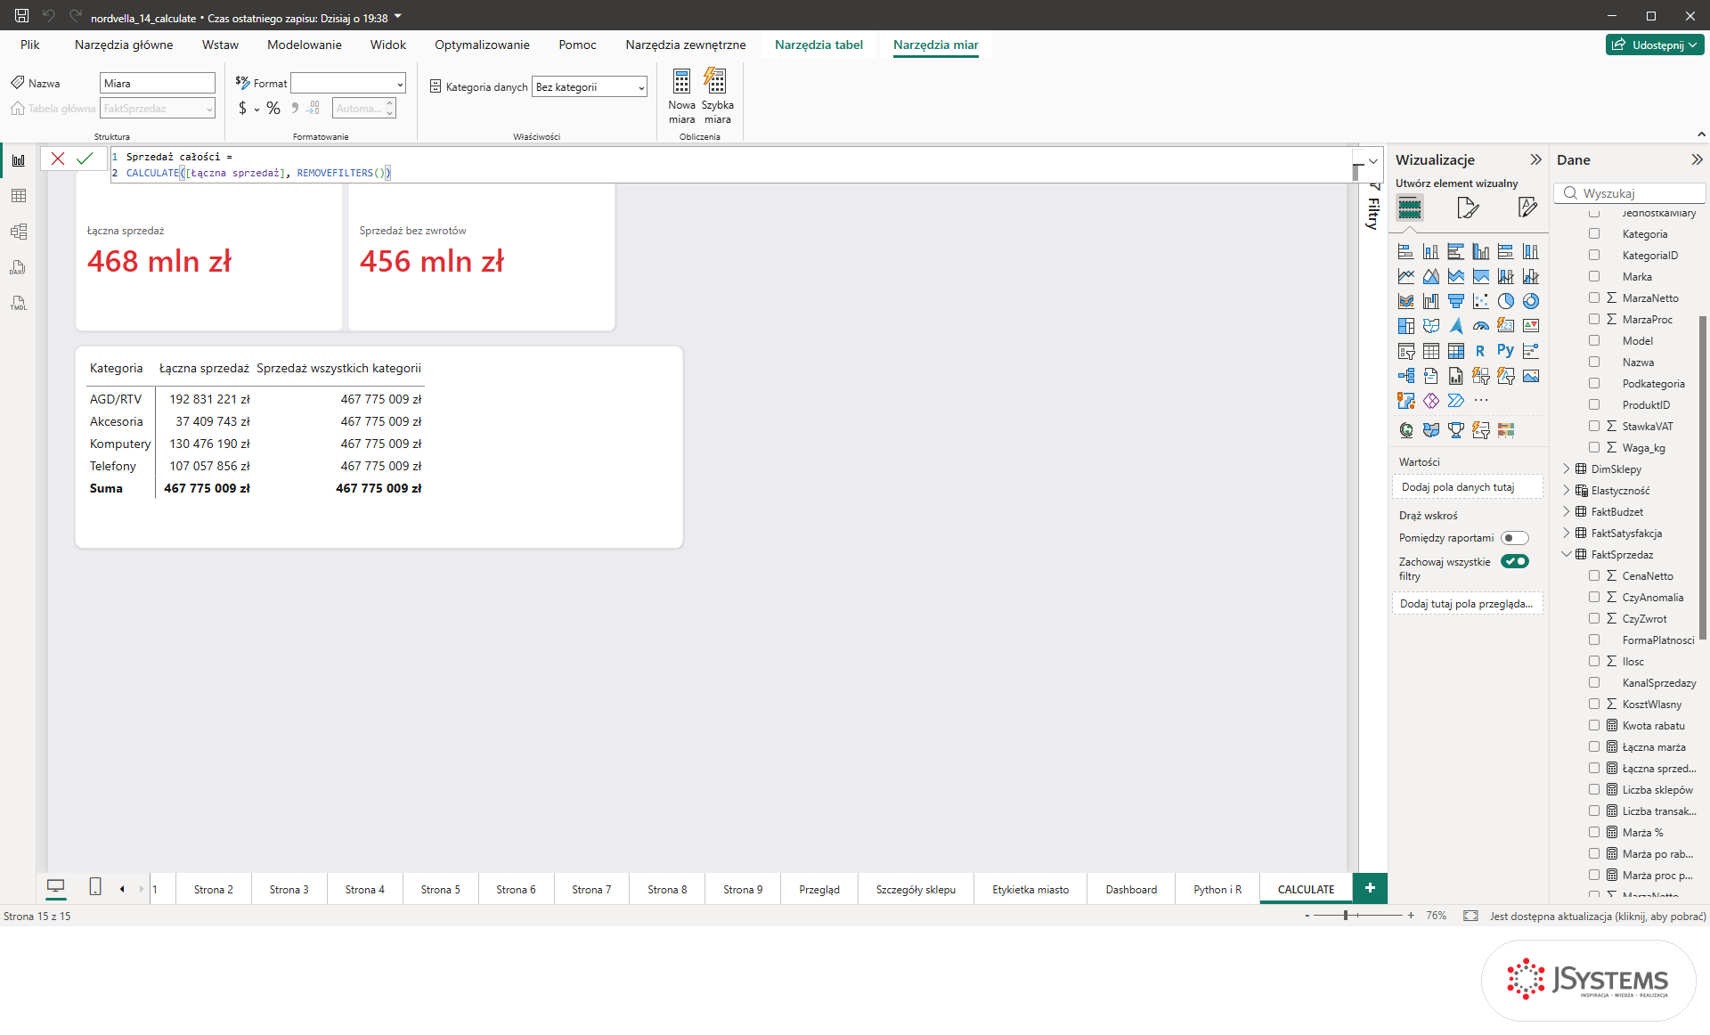Click Get more visuals ellipsis
Screen dimensions: 1710x1035
click(1480, 401)
